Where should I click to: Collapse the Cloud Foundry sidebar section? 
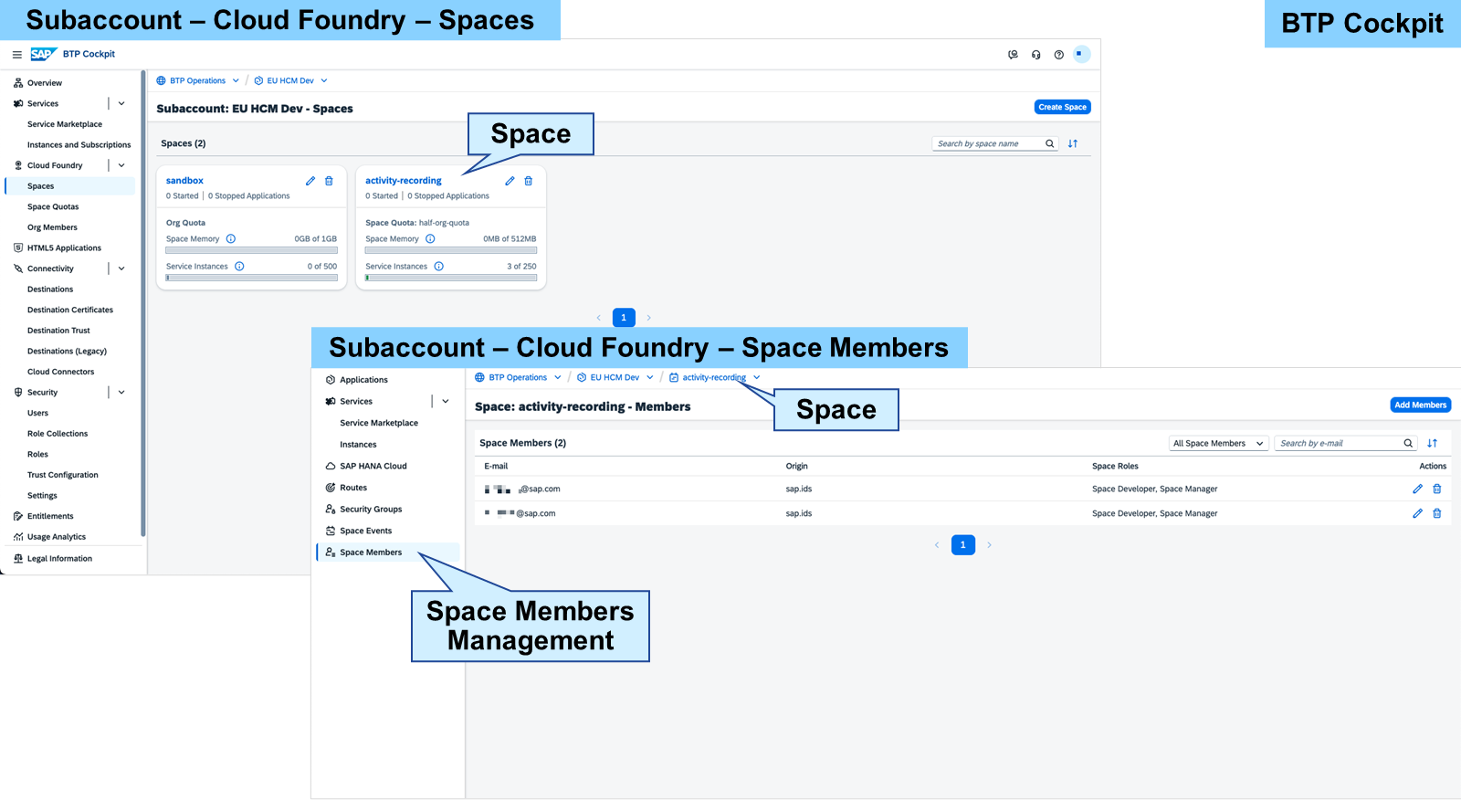point(121,165)
